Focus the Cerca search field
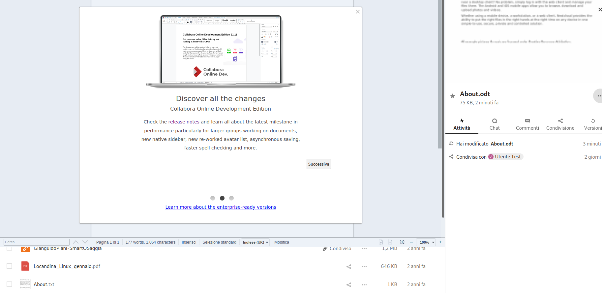This screenshot has height=293, width=602. tap(37, 242)
